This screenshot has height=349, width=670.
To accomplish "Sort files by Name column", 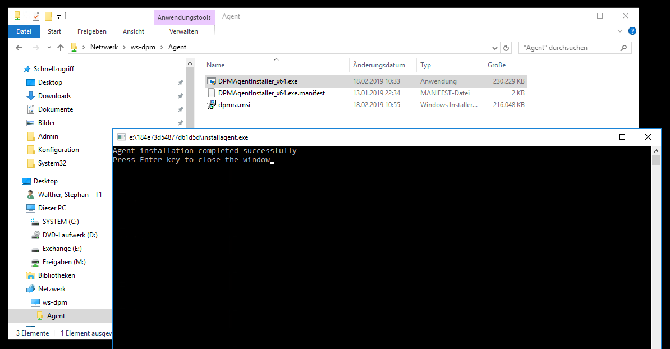I will click(215, 65).
